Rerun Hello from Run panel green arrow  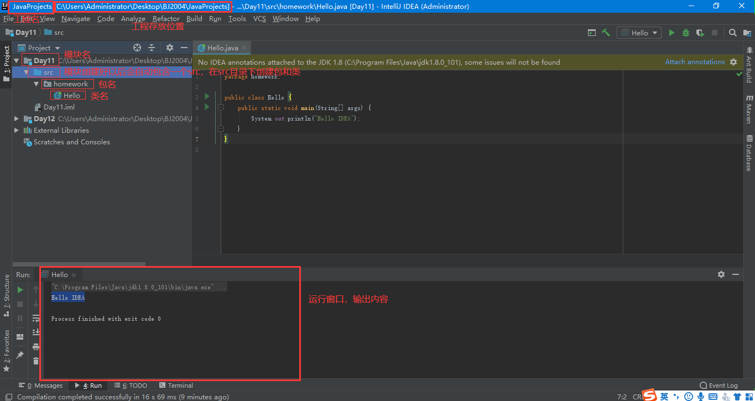(20, 289)
